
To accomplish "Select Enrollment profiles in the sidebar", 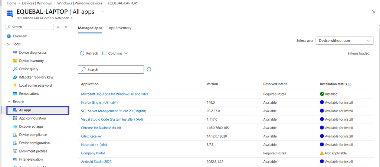I will (x=33, y=151).
